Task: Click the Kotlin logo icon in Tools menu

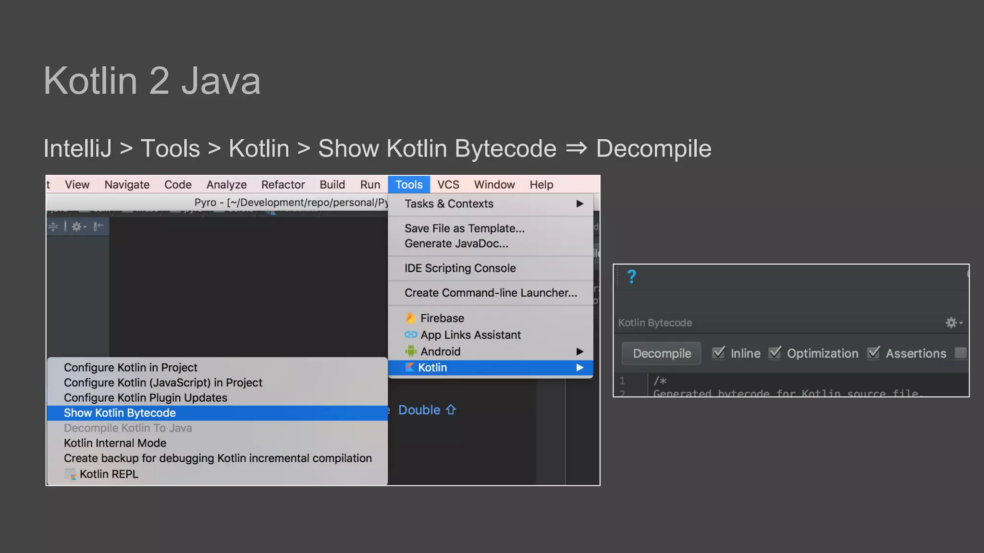Action: pyautogui.click(x=409, y=367)
